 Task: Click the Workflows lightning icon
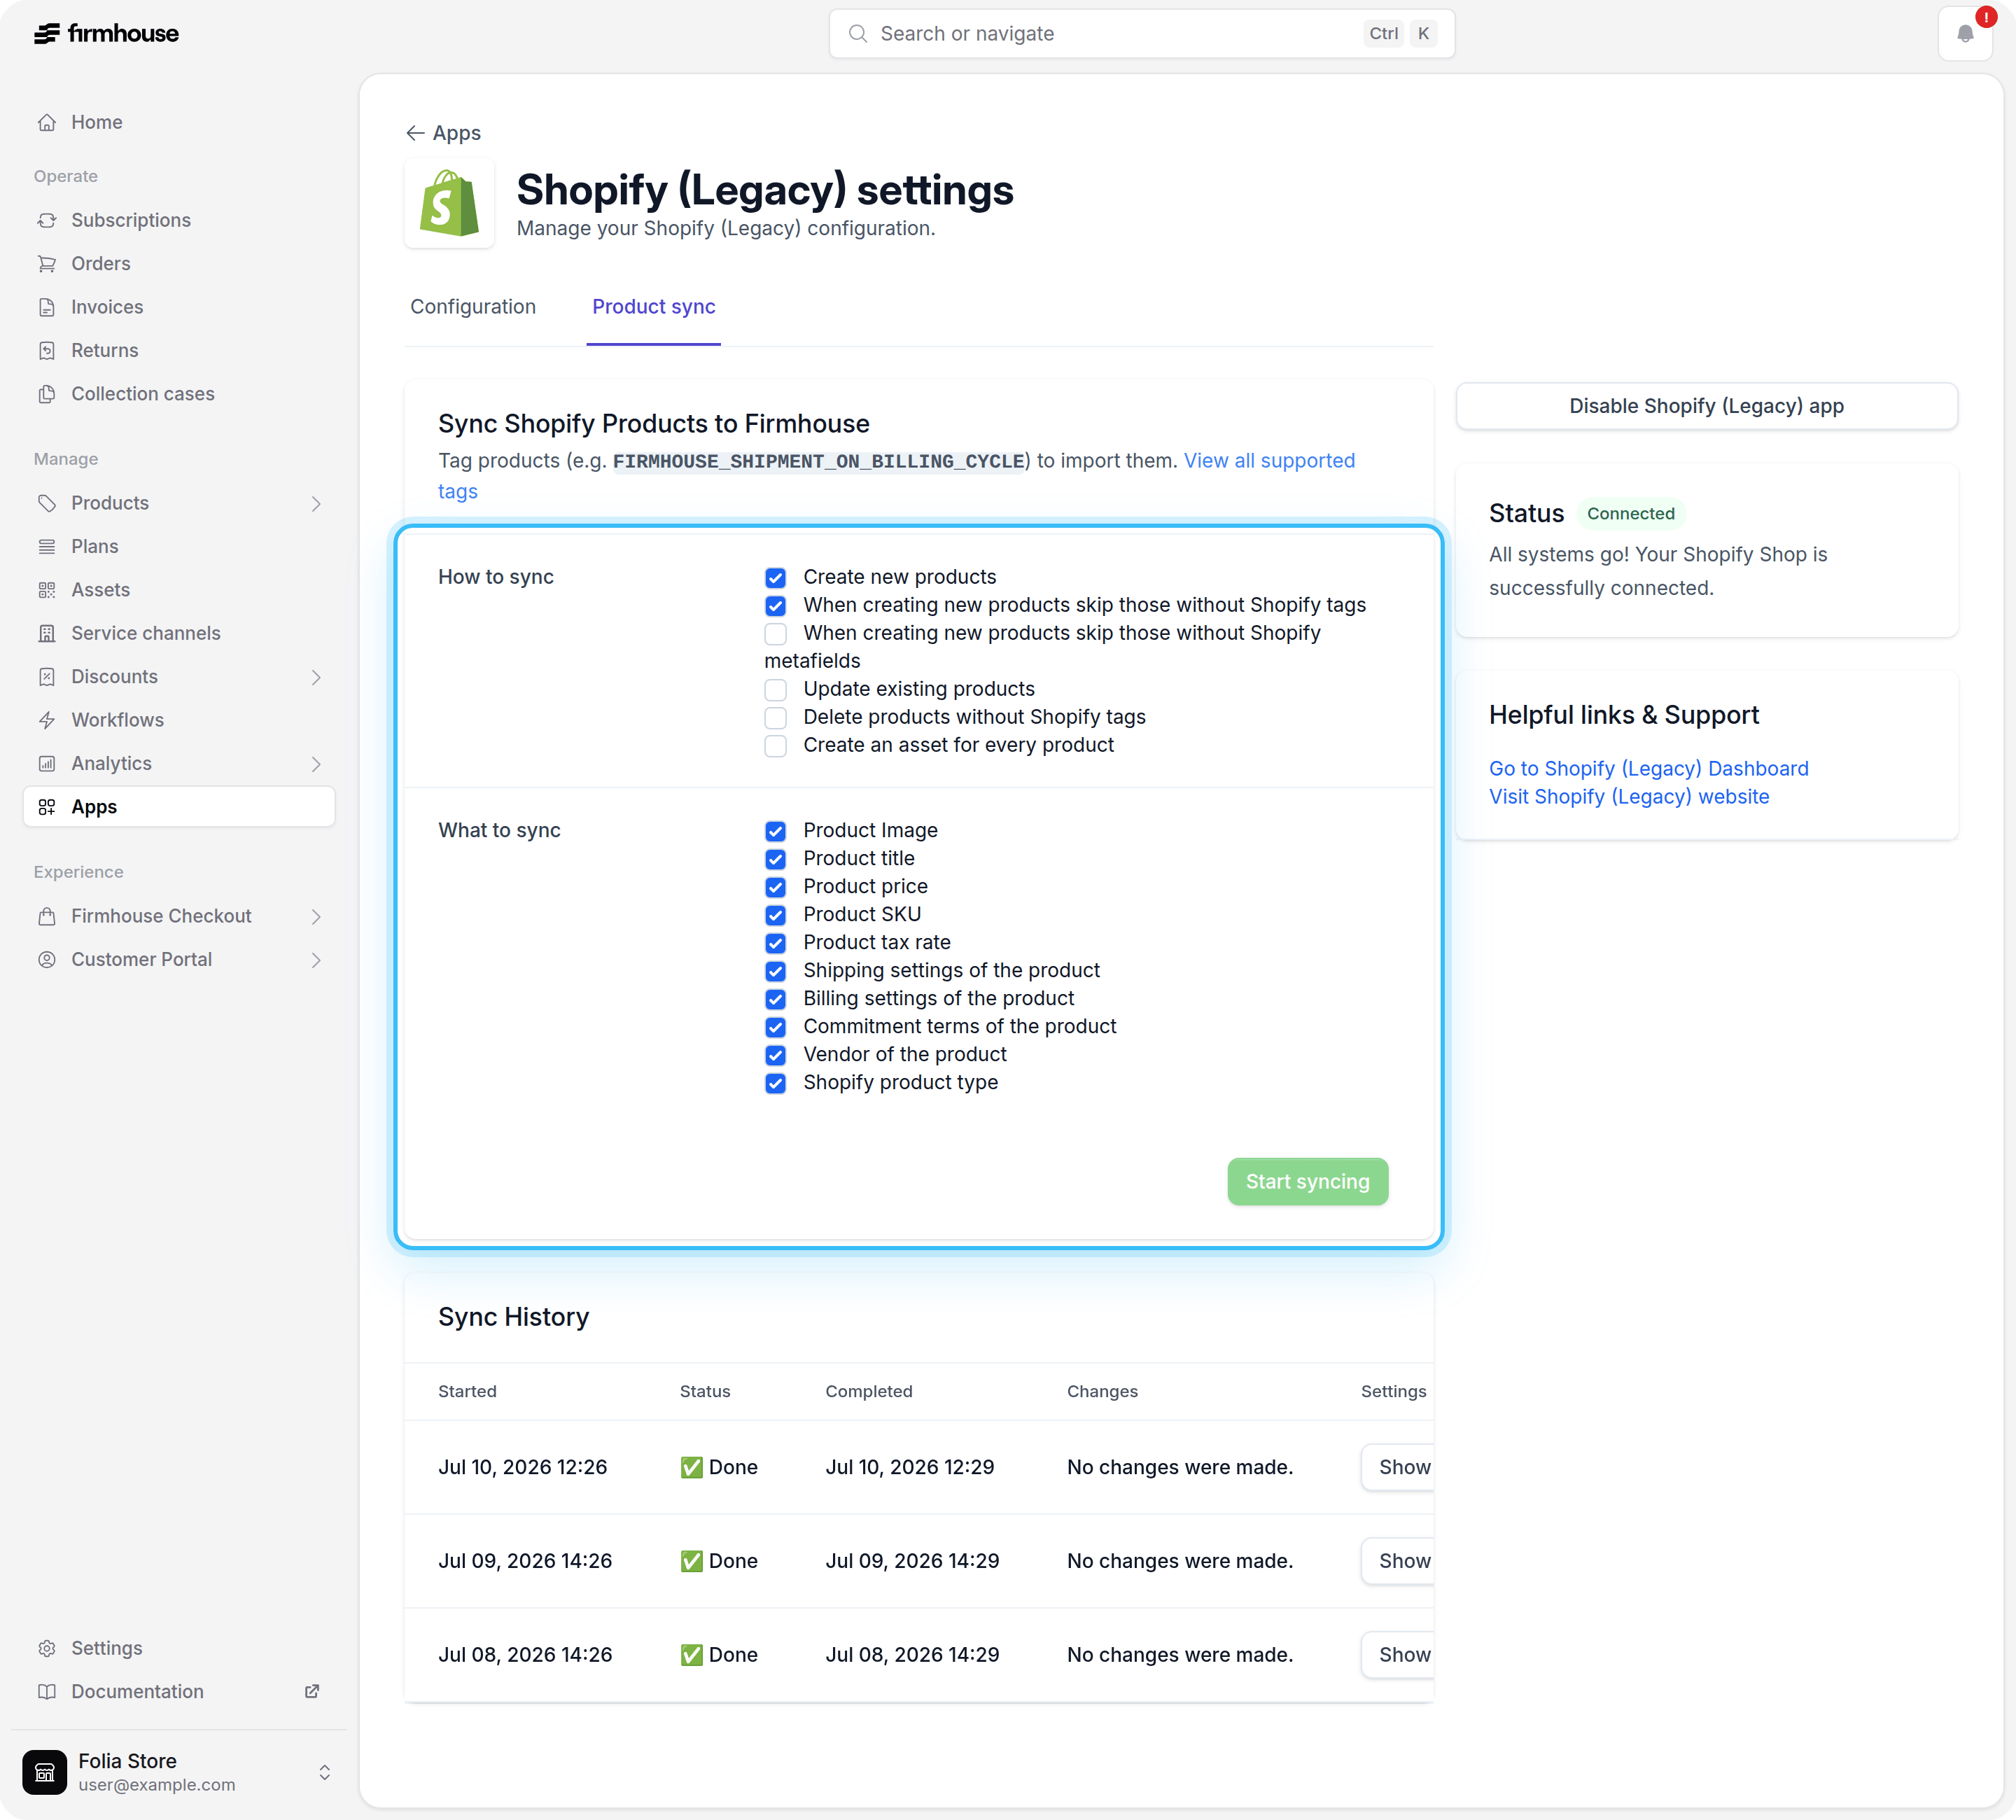click(x=47, y=720)
